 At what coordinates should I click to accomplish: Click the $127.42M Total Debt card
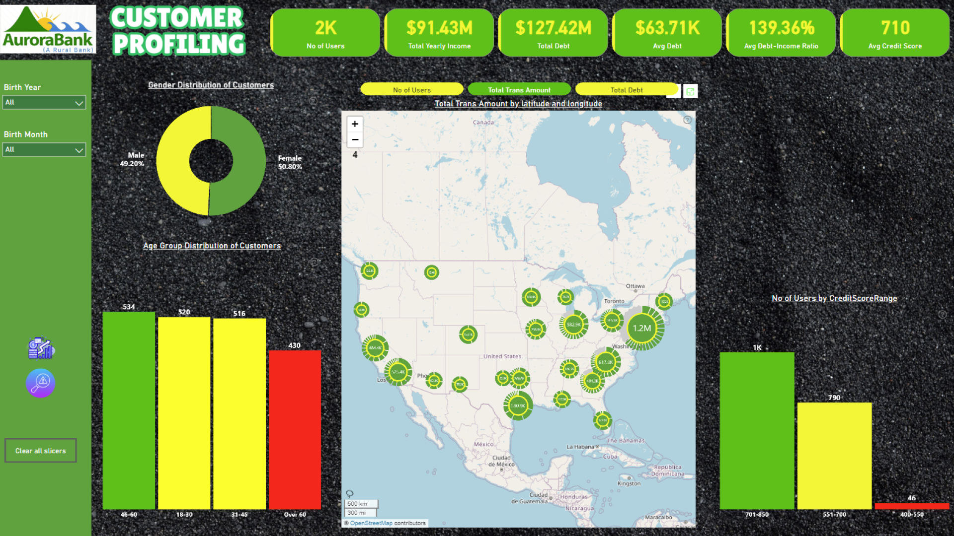click(x=553, y=33)
